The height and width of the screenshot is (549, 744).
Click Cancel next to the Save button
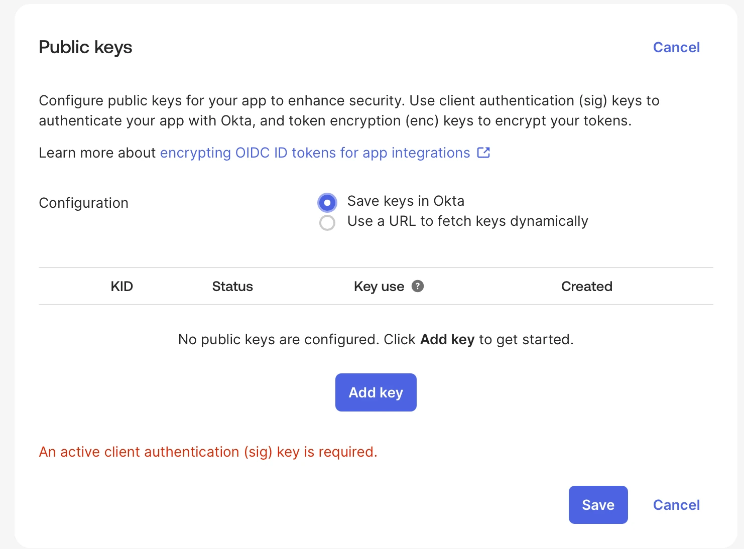(676, 505)
